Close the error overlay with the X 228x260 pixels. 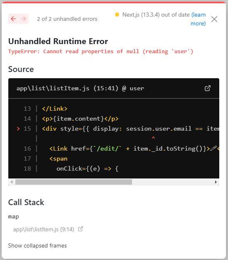click(214, 19)
